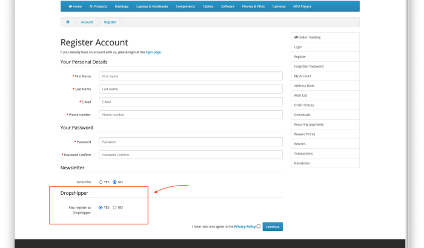Open Address Book in the sidebar
This screenshot has height=248, width=424.
tap(325, 86)
